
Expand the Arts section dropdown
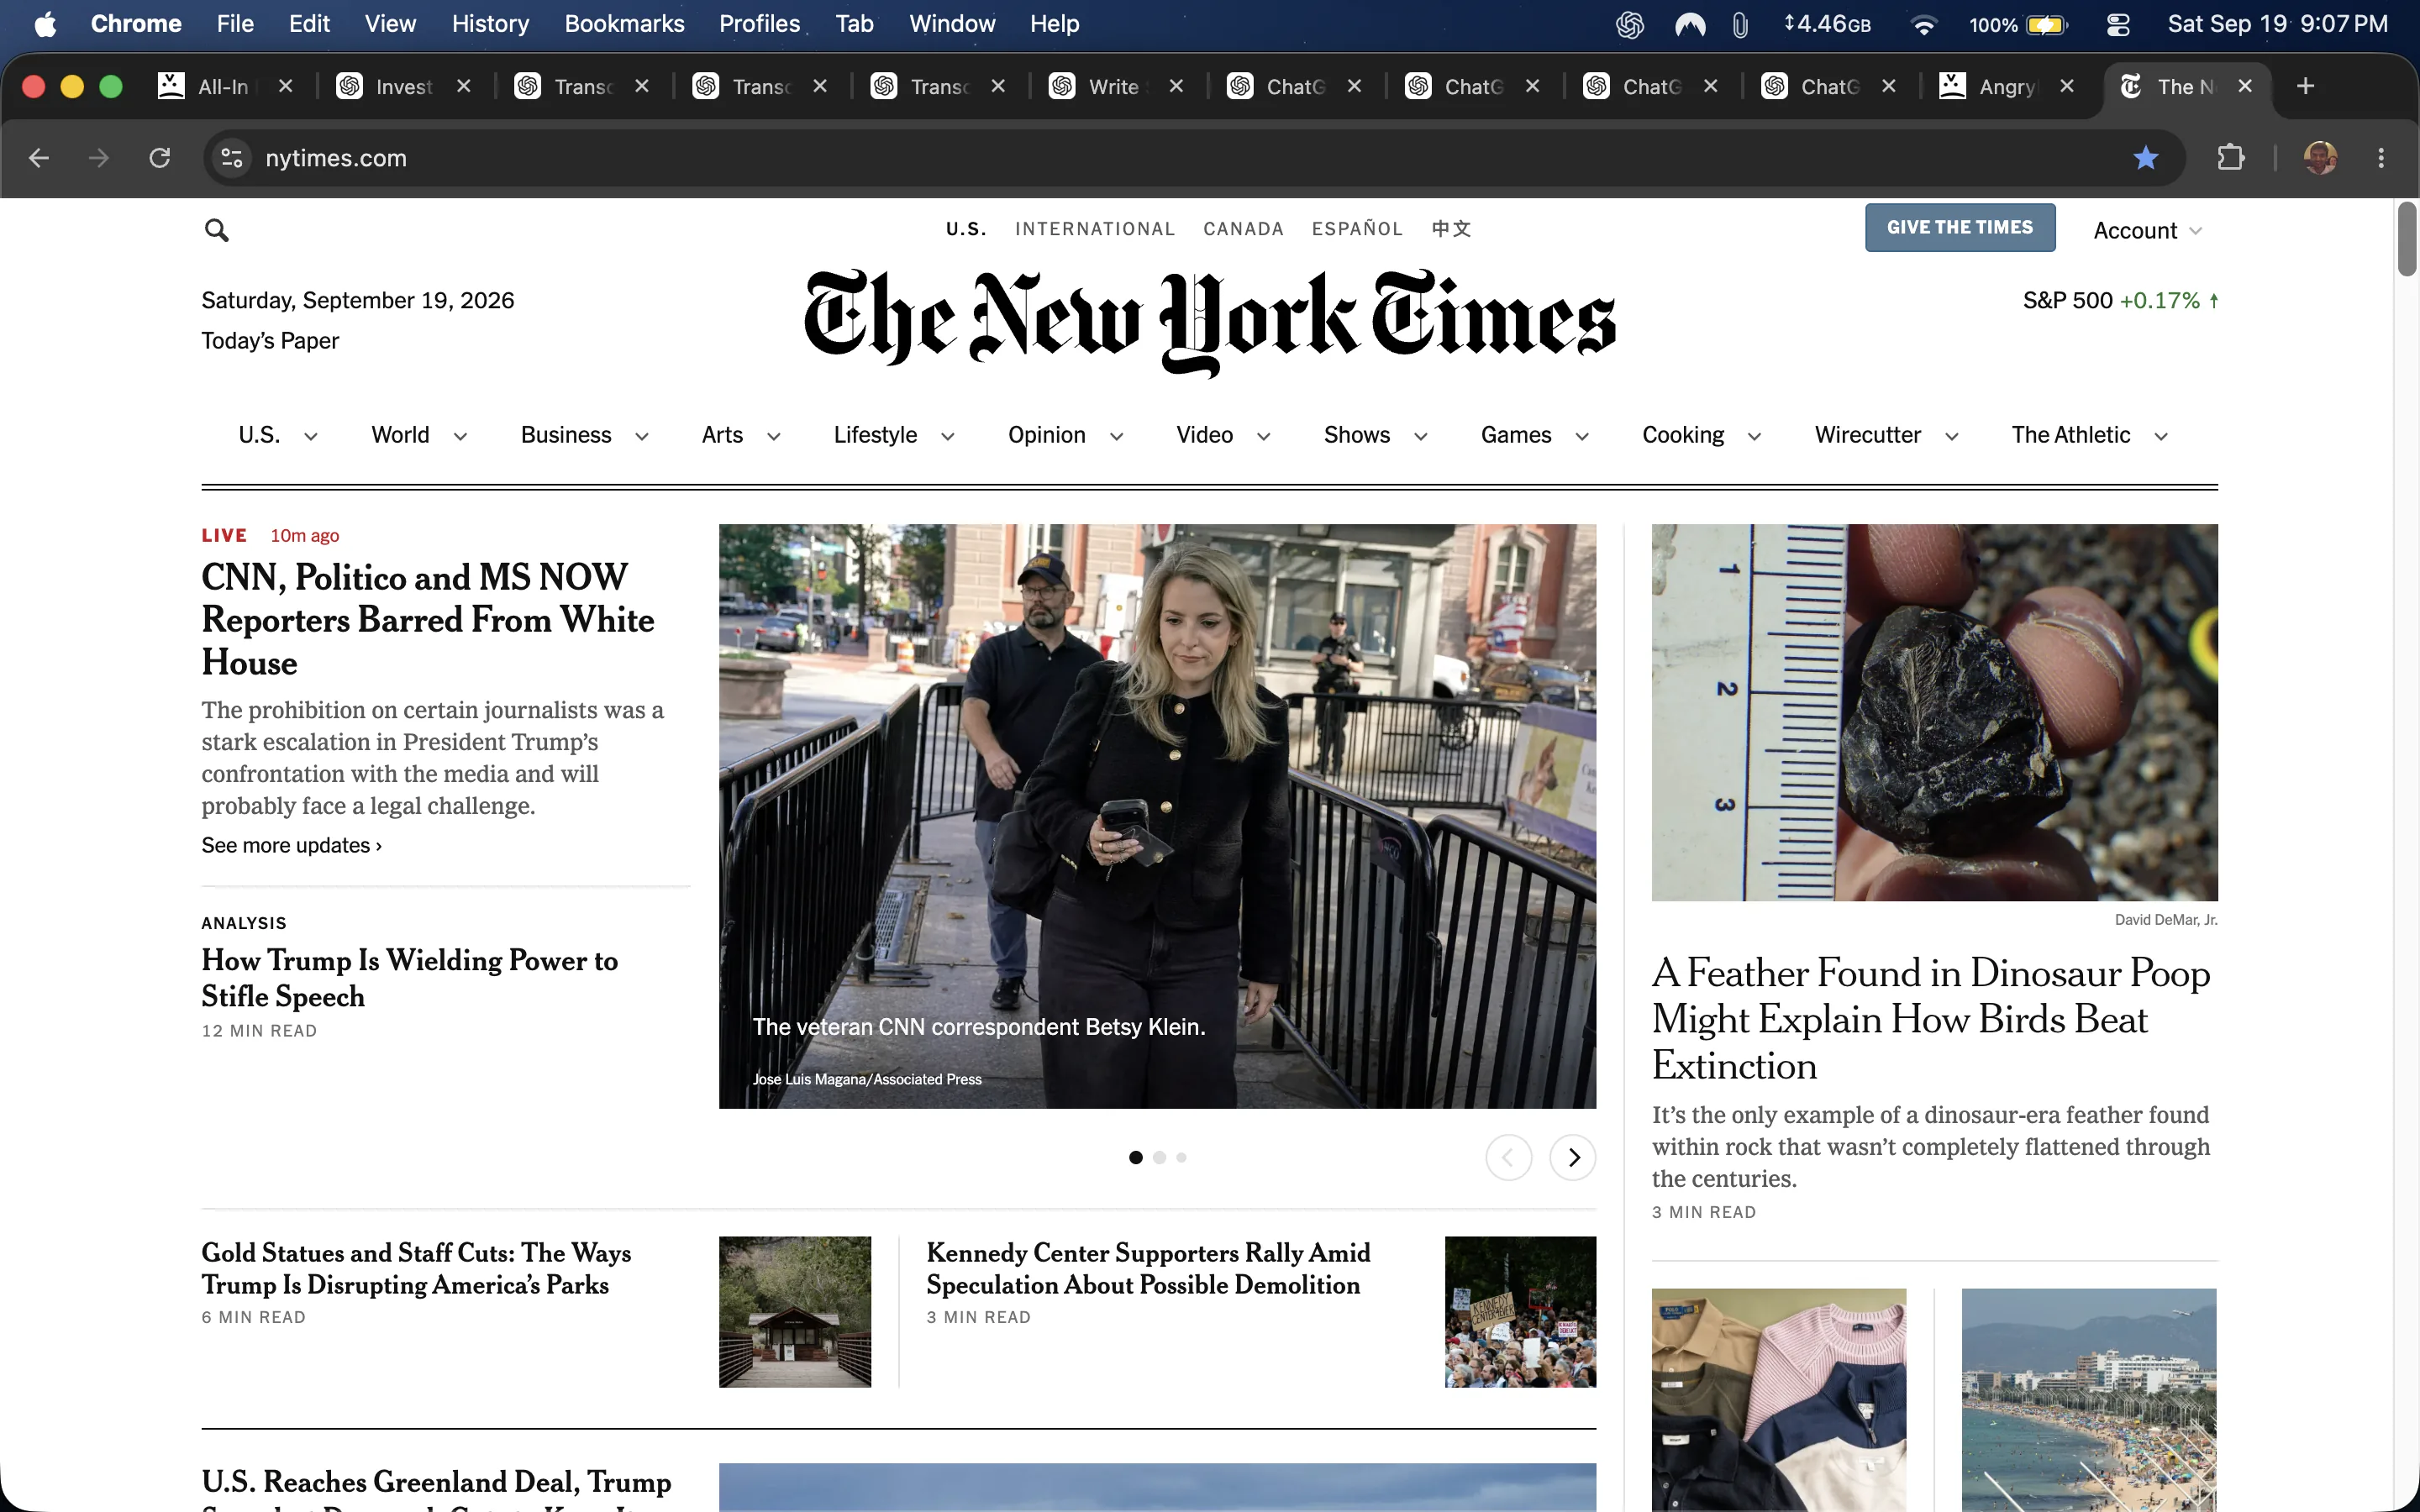click(773, 436)
